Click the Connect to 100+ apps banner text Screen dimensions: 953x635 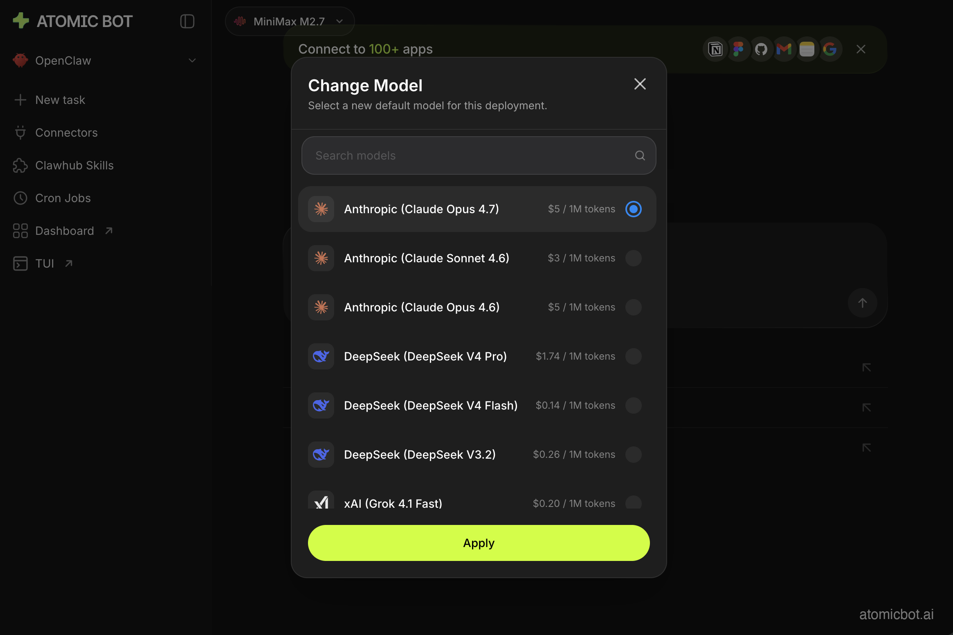pos(365,49)
